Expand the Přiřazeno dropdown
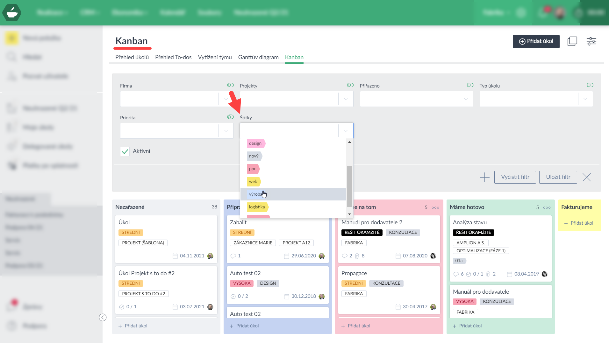This screenshot has width=609, height=343. click(466, 99)
